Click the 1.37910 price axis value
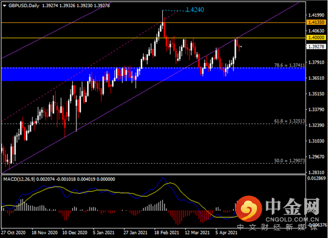Screen dimensions: 328x238 pyautogui.click(x=316, y=62)
